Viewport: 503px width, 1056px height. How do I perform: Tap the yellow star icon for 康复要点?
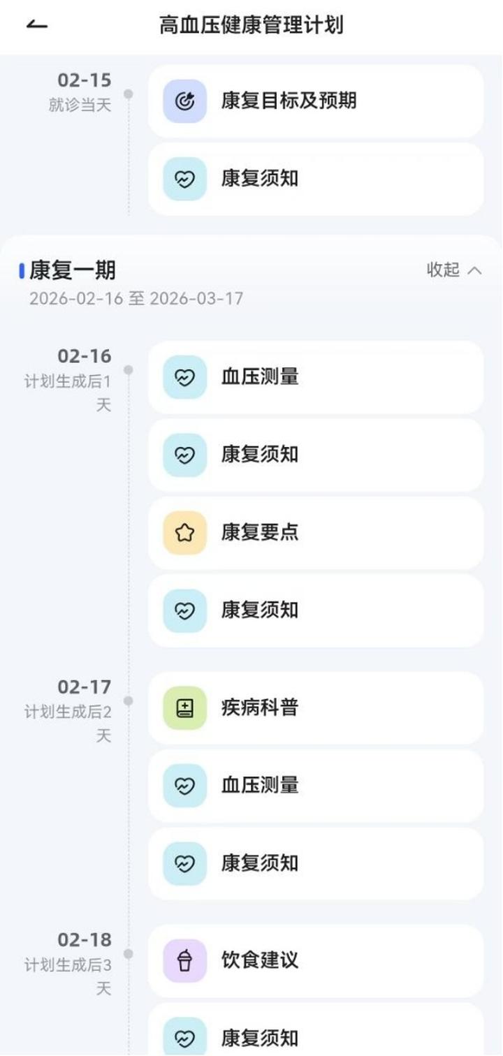click(184, 533)
